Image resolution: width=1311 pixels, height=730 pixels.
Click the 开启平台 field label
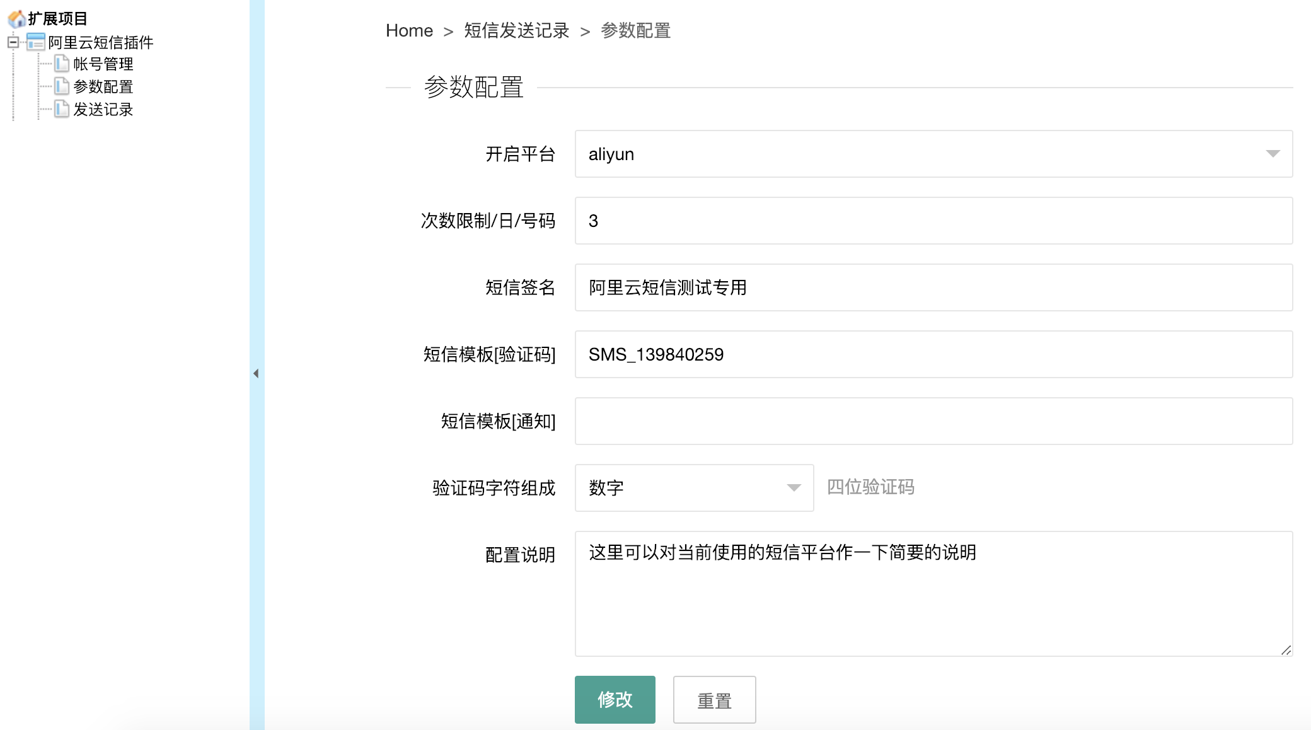click(520, 154)
